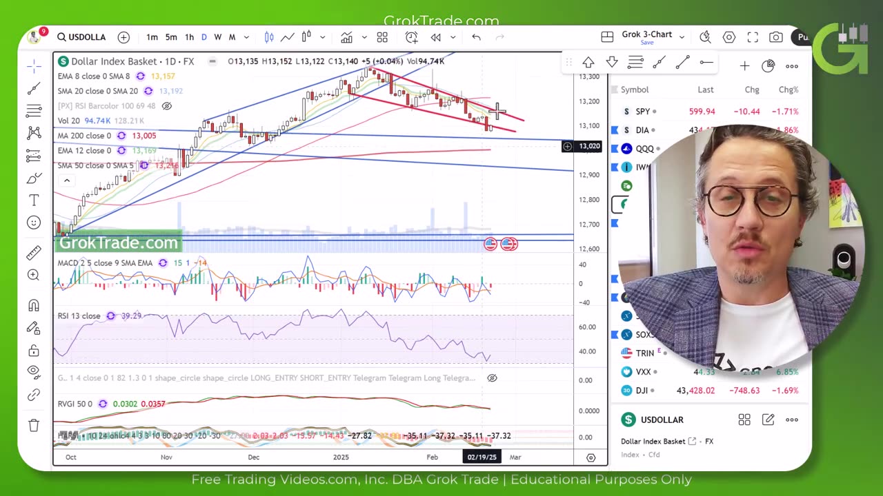
Task: Expand the timeframe interval dropdown
Action: coord(246,37)
